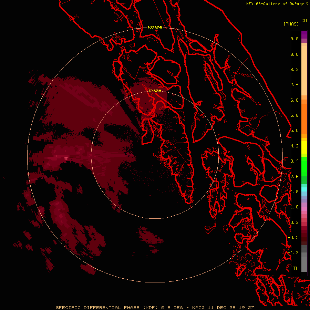Click the purple top segment of the color bar

(x=304, y=34)
